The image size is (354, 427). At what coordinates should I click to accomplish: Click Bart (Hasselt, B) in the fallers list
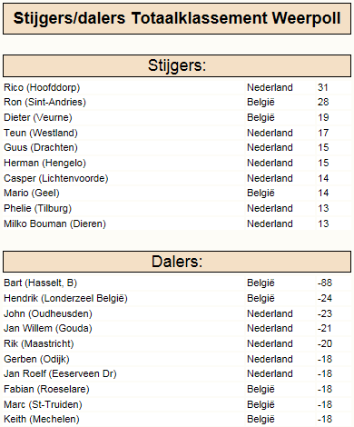[x=40, y=283]
